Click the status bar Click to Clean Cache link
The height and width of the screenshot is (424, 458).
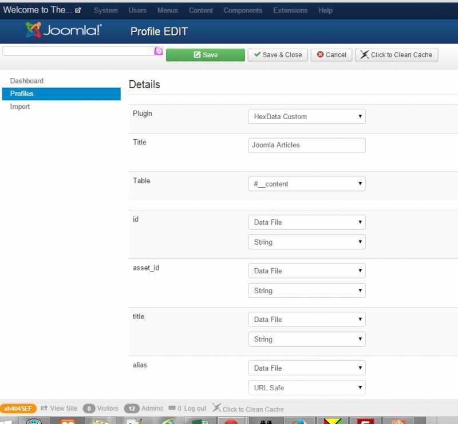point(248,409)
